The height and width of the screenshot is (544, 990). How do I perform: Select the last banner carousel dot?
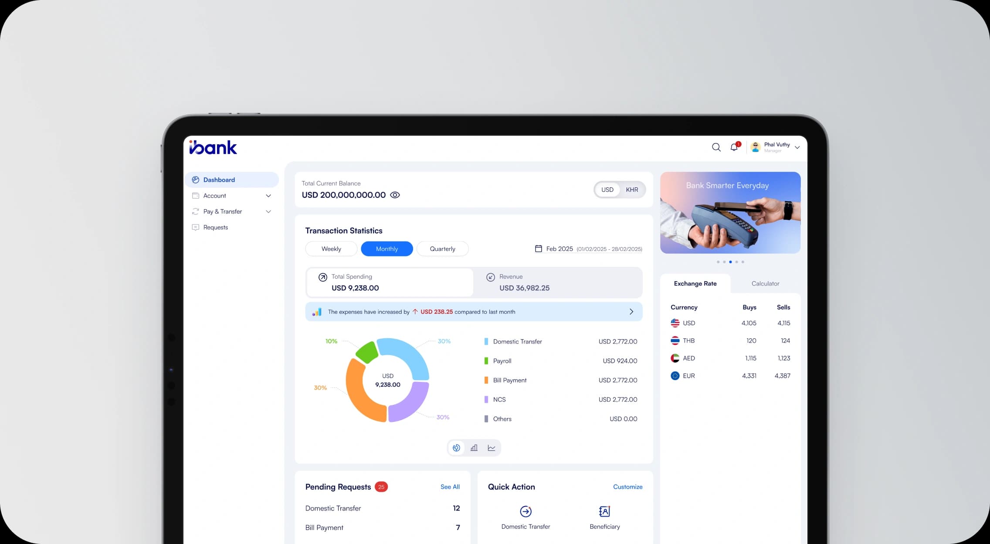click(743, 262)
